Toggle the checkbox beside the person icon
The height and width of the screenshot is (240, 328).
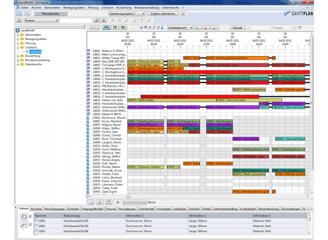pyautogui.click(x=158, y=28)
